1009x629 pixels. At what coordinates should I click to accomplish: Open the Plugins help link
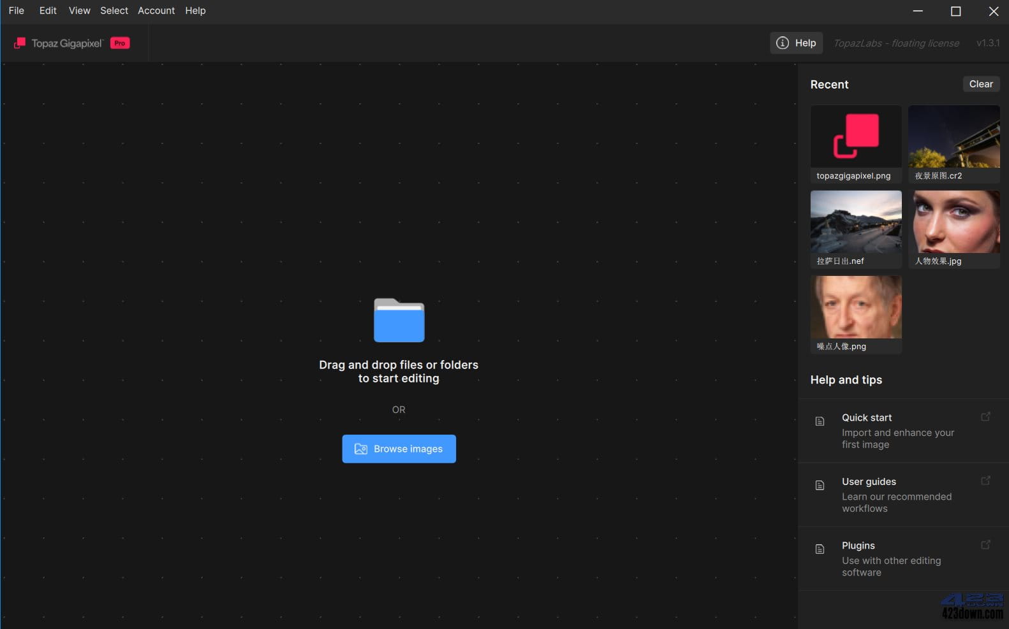903,559
